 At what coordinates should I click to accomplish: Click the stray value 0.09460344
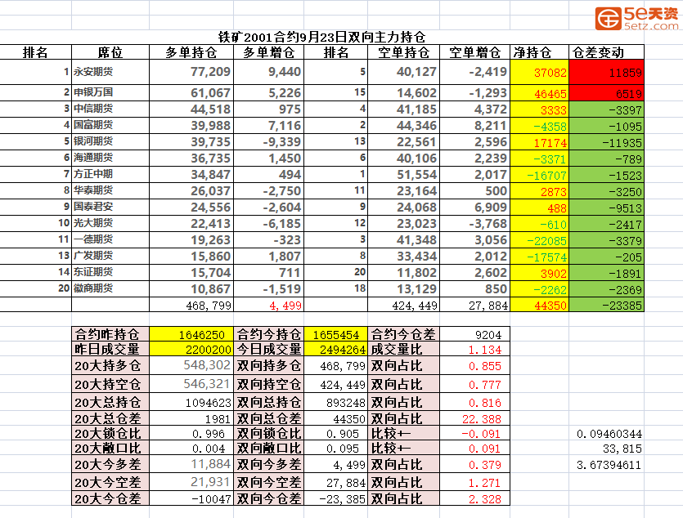pyautogui.click(x=609, y=434)
